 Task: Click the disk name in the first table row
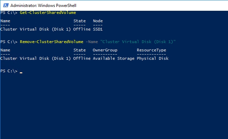click(x=36, y=29)
